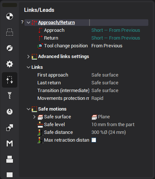The width and height of the screenshot is (155, 179).
Task: Open the coordinate system setup sidebar icon
Action: coord(10,16)
